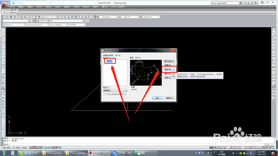Click the Cut scissors icon
The image size is (278, 156).
29,17
